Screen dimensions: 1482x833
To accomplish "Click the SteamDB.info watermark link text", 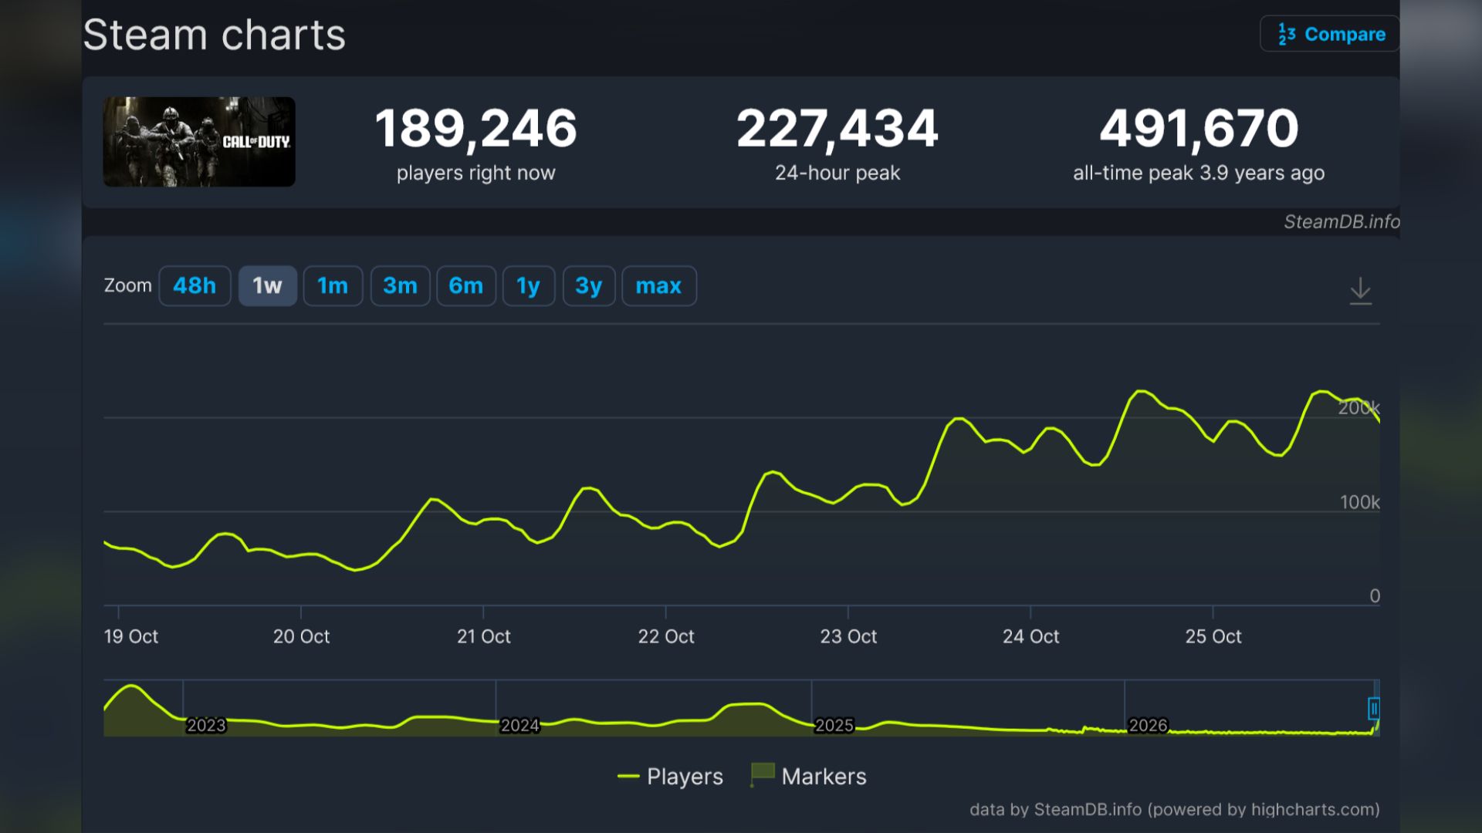I will [1342, 222].
